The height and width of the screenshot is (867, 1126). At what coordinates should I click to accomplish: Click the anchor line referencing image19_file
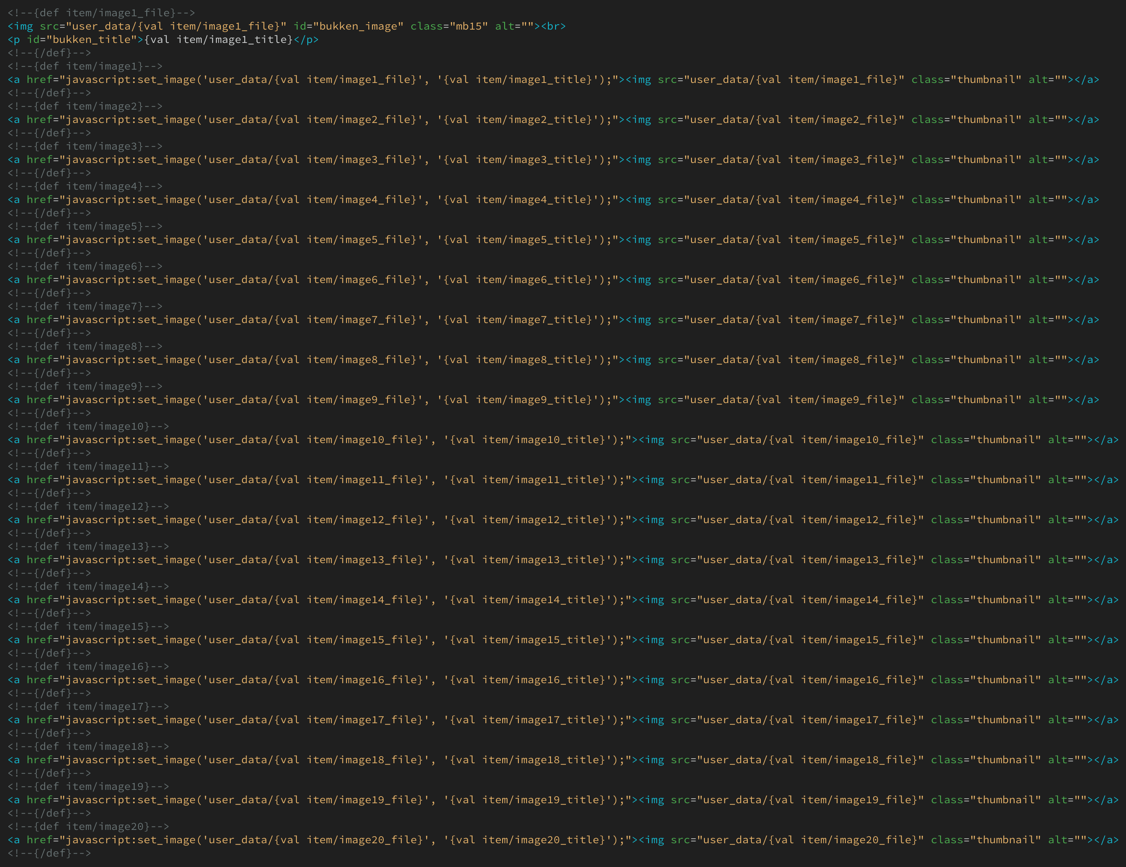pyautogui.click(x=563, y=800)
